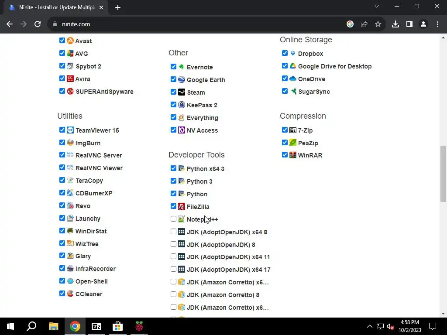Click the Open-Shell label
The width and height of the screenshot is (447, 335).
click(x=92, y=281)
